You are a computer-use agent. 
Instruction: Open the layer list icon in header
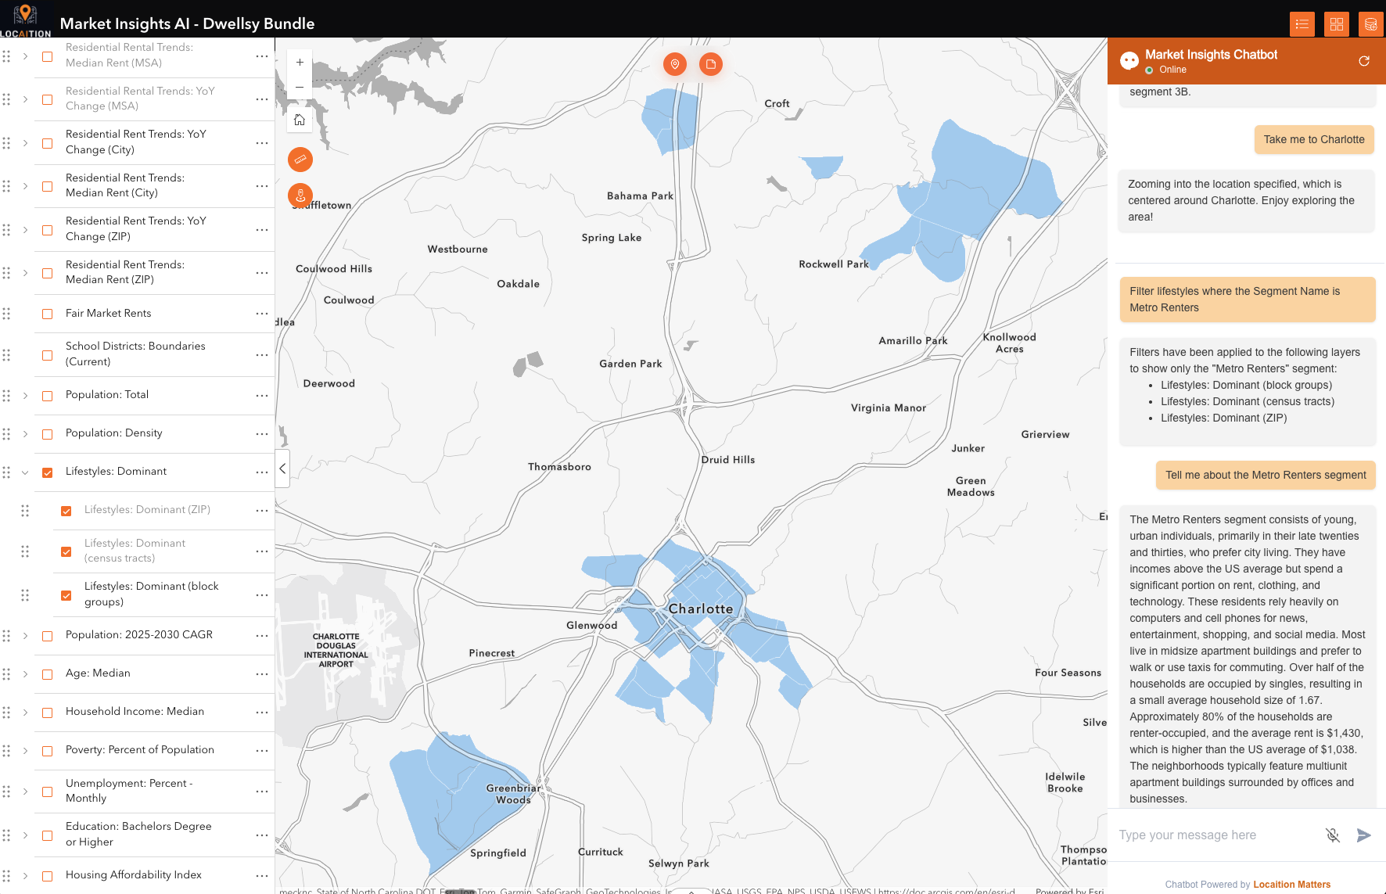(x=1302, y=24)
